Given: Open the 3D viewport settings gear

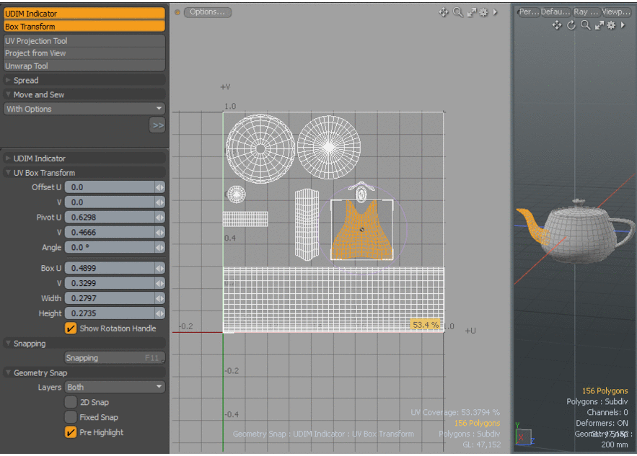Looking at the screenshot, I should click(611, 25).
